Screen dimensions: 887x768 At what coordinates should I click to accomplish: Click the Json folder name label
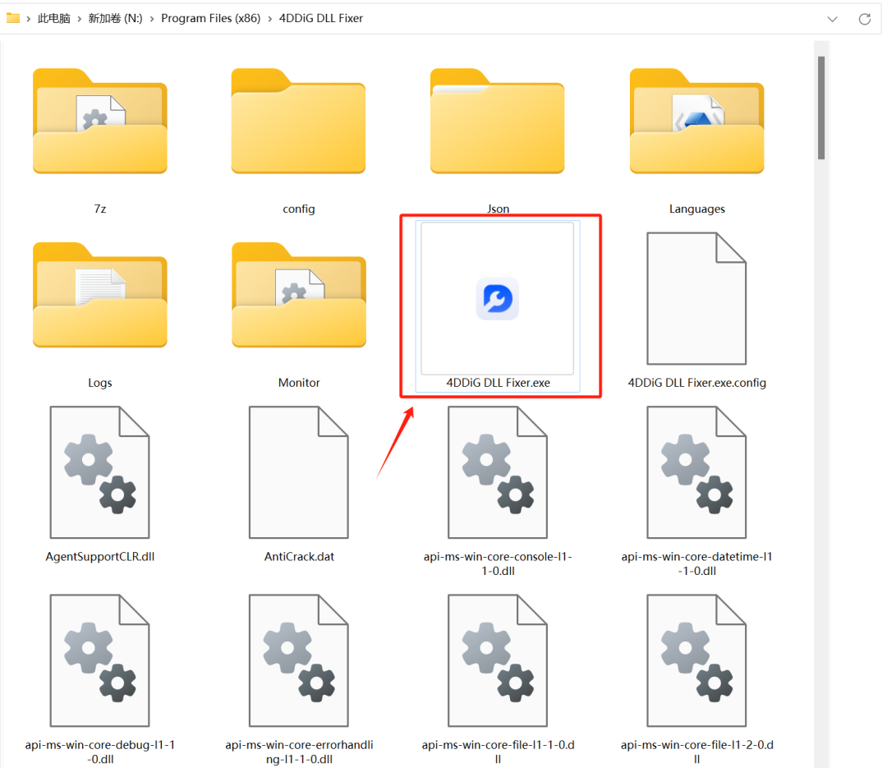pos(498,209)
